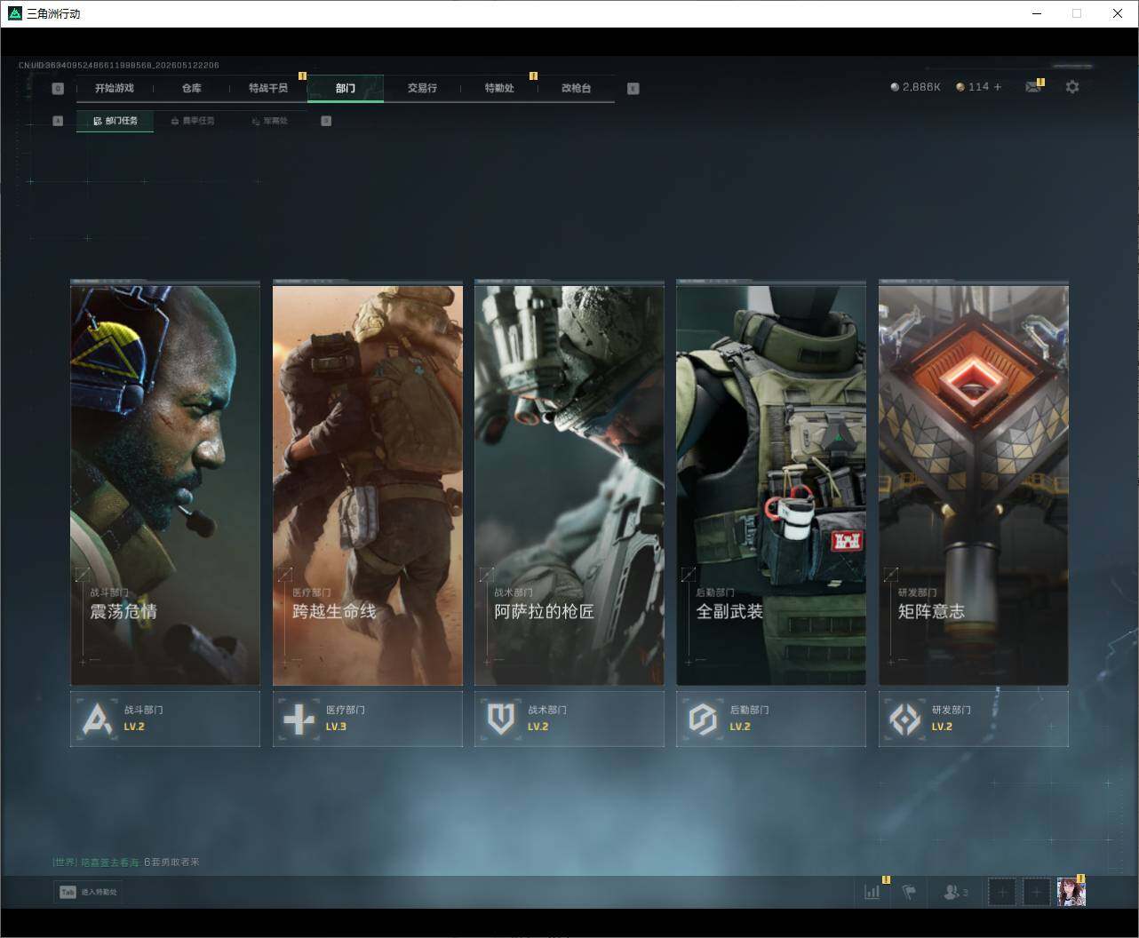This screenshot has height=938, width=1139.
Task: Select the 部门 tab
Action: pyautogui.click(x=346, y=88)
